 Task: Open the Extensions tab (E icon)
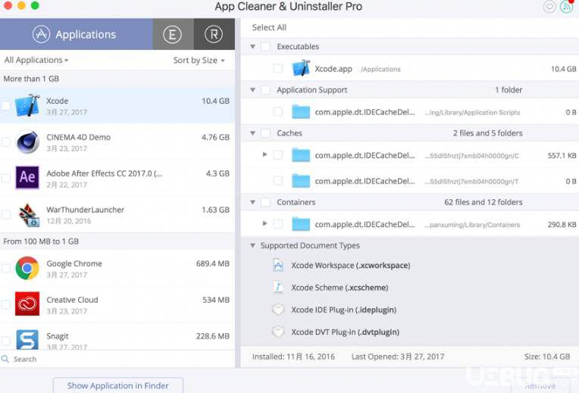click(173, 34)
